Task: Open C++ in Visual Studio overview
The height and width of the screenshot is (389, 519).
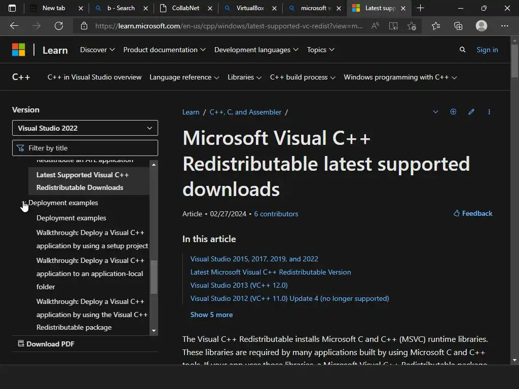Action: click(94, 77)
